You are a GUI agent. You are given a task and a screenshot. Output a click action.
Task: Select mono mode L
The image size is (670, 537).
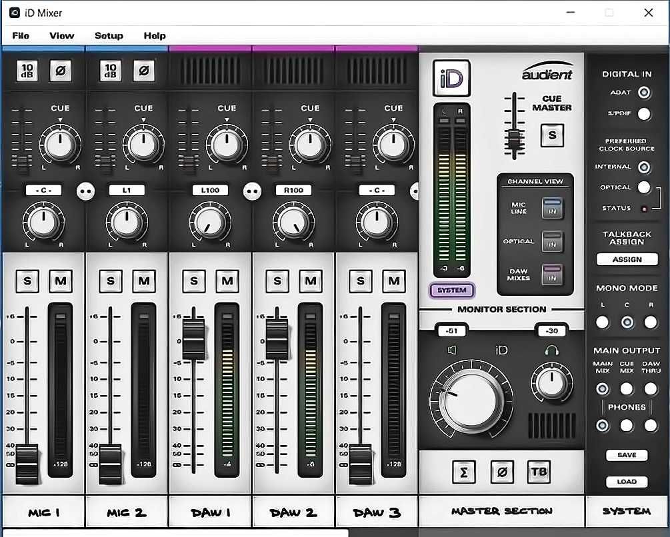click(x=603, y=322)
